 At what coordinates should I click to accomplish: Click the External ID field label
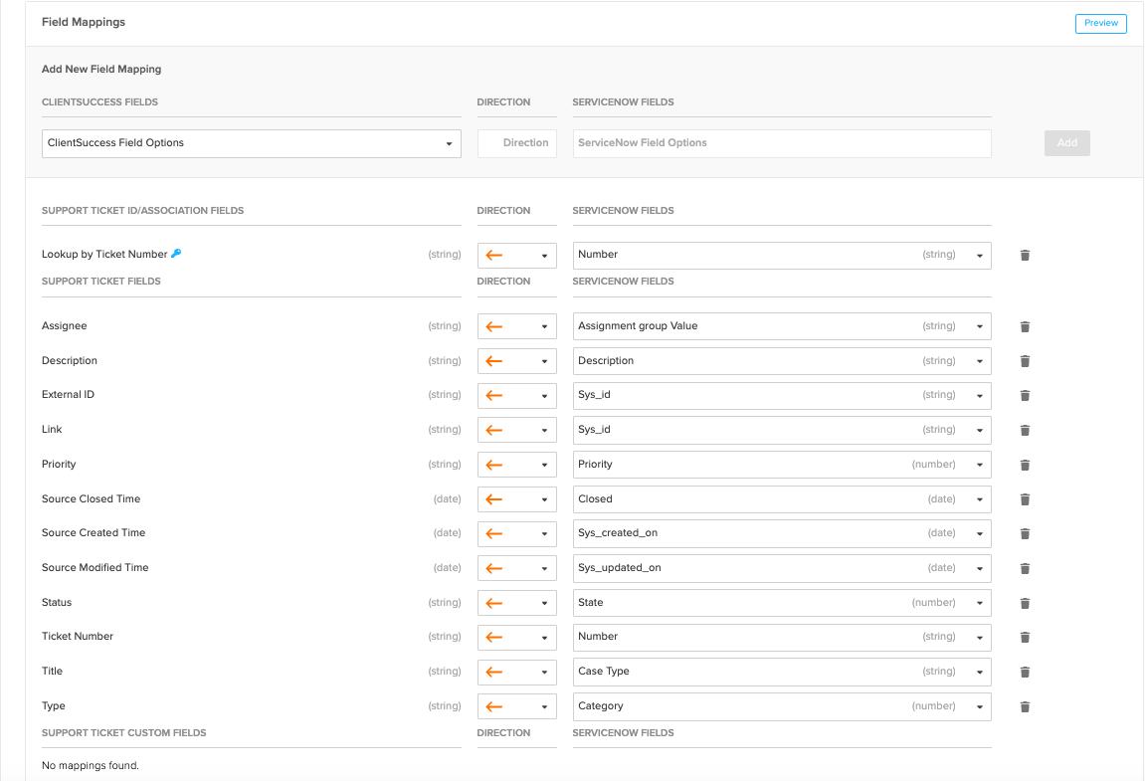point(68,395)
